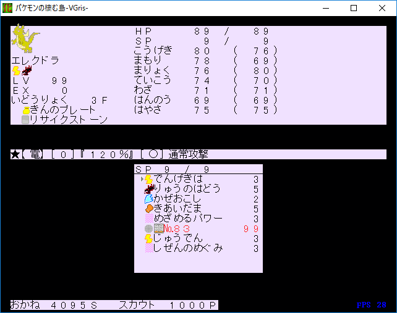This screenshot has height=313, width=397.
Task: Click the 通常攻撃 description text
Action: (188, 154)
